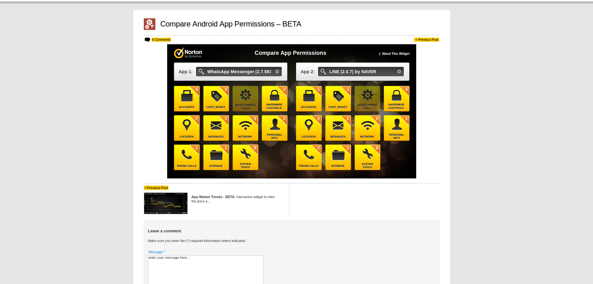Viewport: 593px width, 284px height.
Task: Open App 1 Network permissions tile
Action: 245,128
